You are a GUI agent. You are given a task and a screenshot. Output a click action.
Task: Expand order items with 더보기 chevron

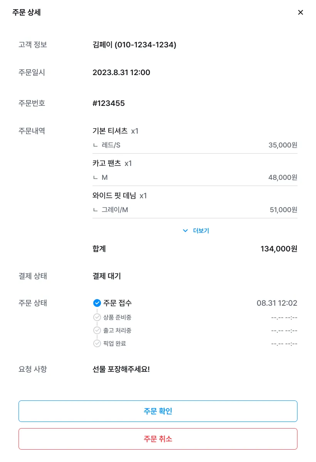click(185, 231)
